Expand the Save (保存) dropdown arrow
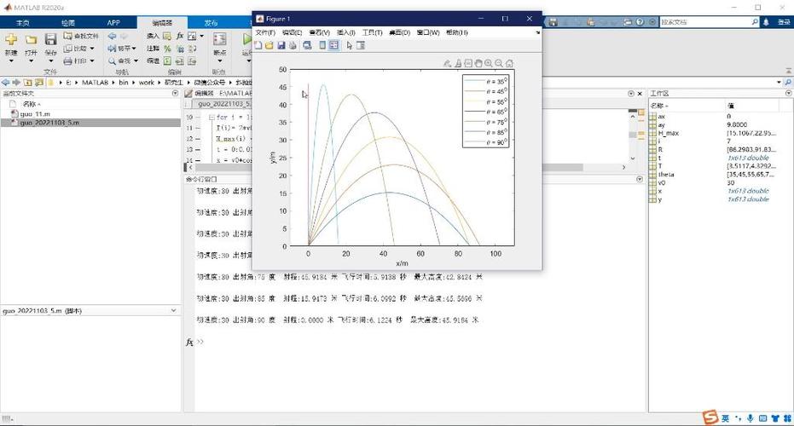Image resolution: width=794 pixels, height=426 pixels. coord(50,60)
